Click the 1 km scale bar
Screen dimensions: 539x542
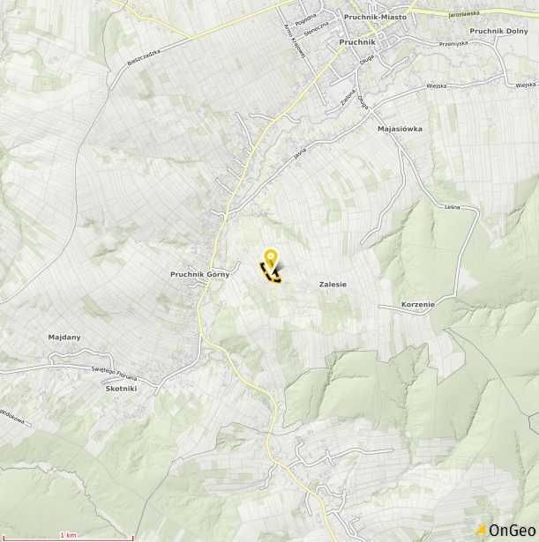point(68,537)
